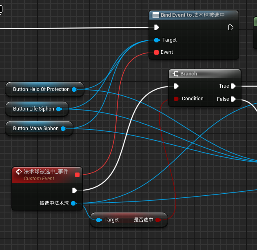Click the Branch input execution pin

pyautogui.click(x=176, y=86)
